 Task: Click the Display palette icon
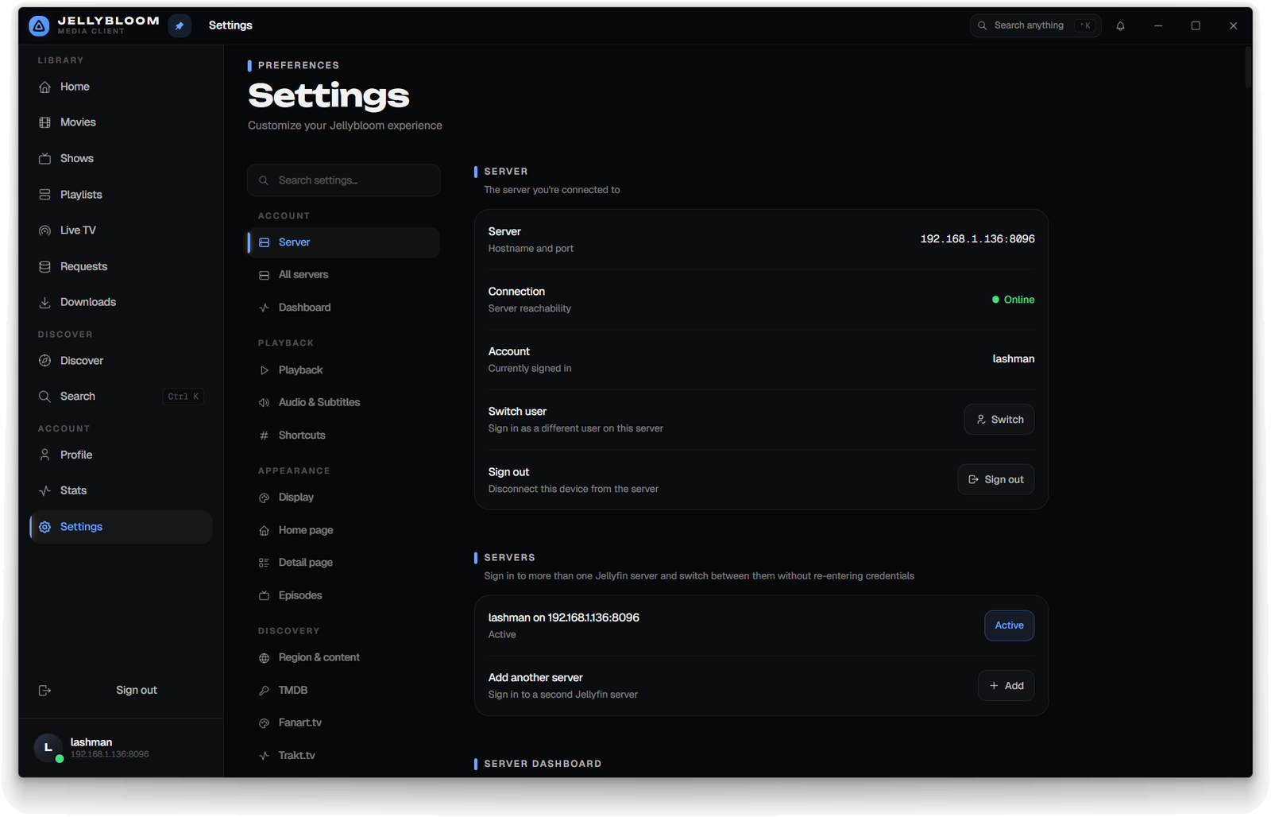(264, 498)
